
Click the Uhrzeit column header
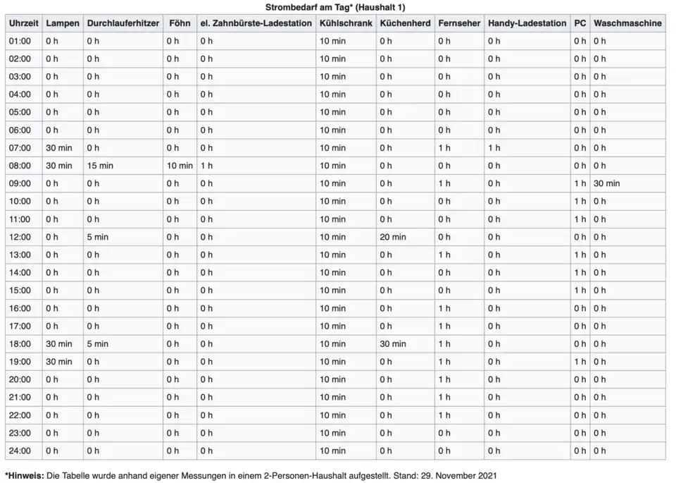[x=23, y=23]
